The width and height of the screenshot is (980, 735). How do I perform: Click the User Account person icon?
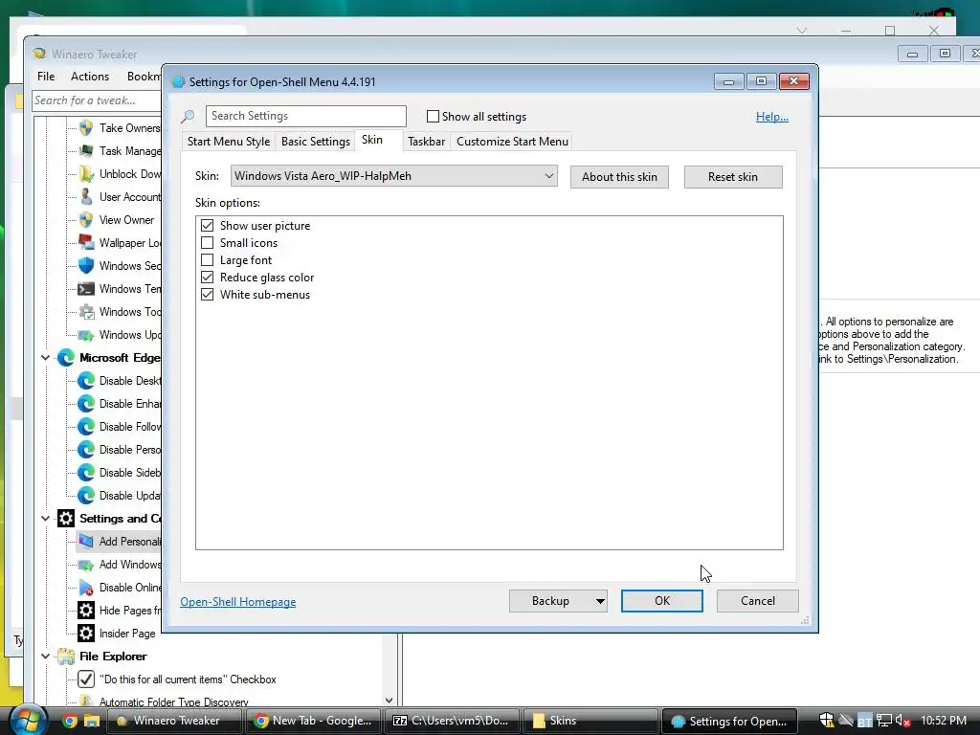[x=86, y=197]
